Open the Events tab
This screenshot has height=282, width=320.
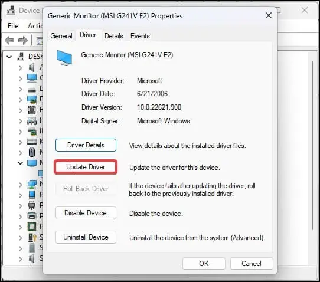(140, 36)
